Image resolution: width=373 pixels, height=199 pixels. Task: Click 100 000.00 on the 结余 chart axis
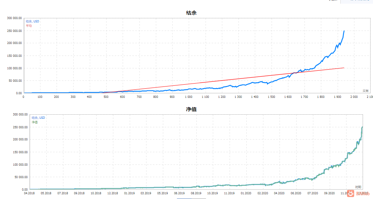[x=14, y=68]
